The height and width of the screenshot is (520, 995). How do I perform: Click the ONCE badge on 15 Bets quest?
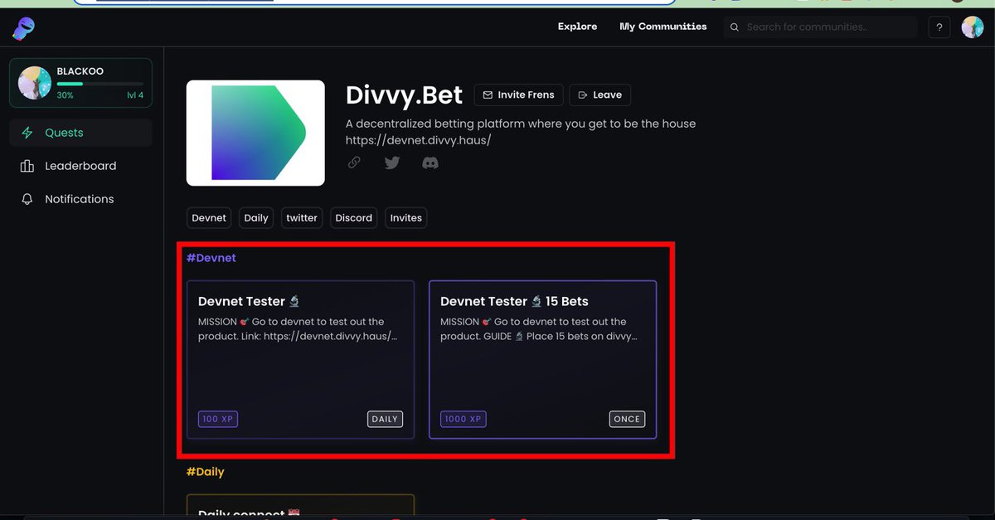tap(627, 419)
